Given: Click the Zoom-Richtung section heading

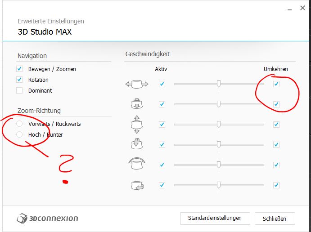Looking at the screenshot, I should point(39,111).
